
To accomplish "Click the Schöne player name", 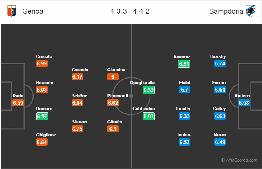I will [x=80, y=96].
